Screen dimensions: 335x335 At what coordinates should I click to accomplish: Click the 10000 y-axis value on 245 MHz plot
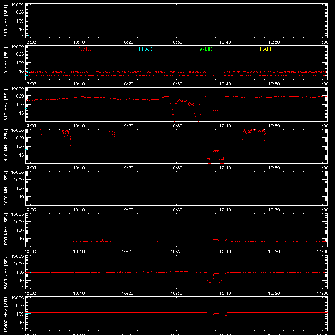click(x=18, y=5)
